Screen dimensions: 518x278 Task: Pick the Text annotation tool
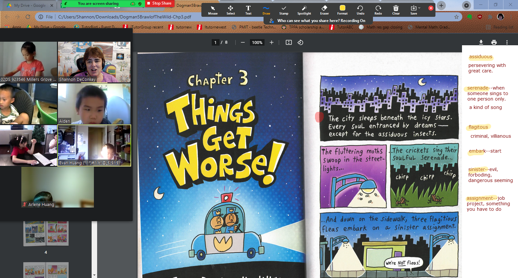248,10
